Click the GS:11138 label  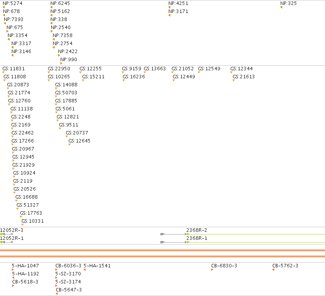pyautogui.click(x=21, y=109)
